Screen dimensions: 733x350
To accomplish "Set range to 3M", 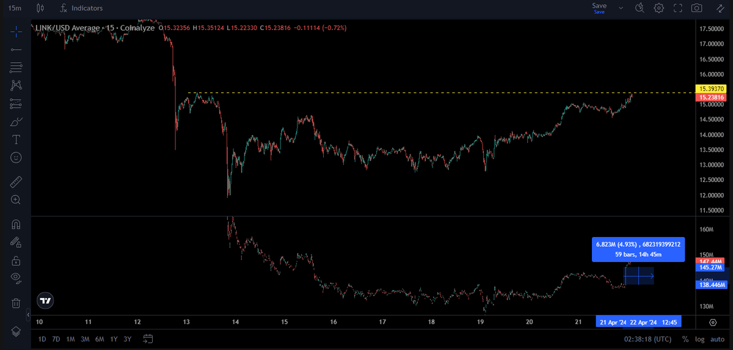I will (85, 339).
